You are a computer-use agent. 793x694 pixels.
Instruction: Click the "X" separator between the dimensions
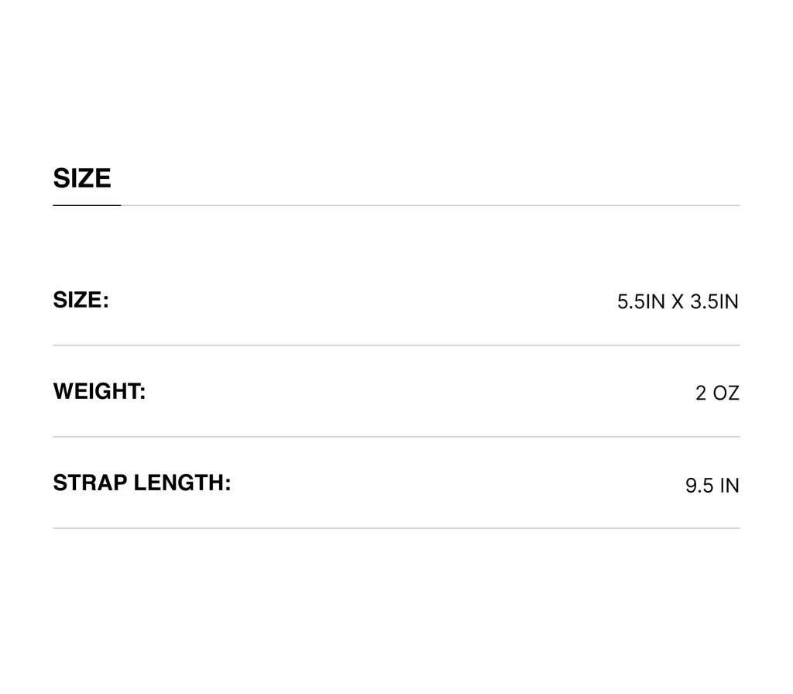[x=678, y=302]
